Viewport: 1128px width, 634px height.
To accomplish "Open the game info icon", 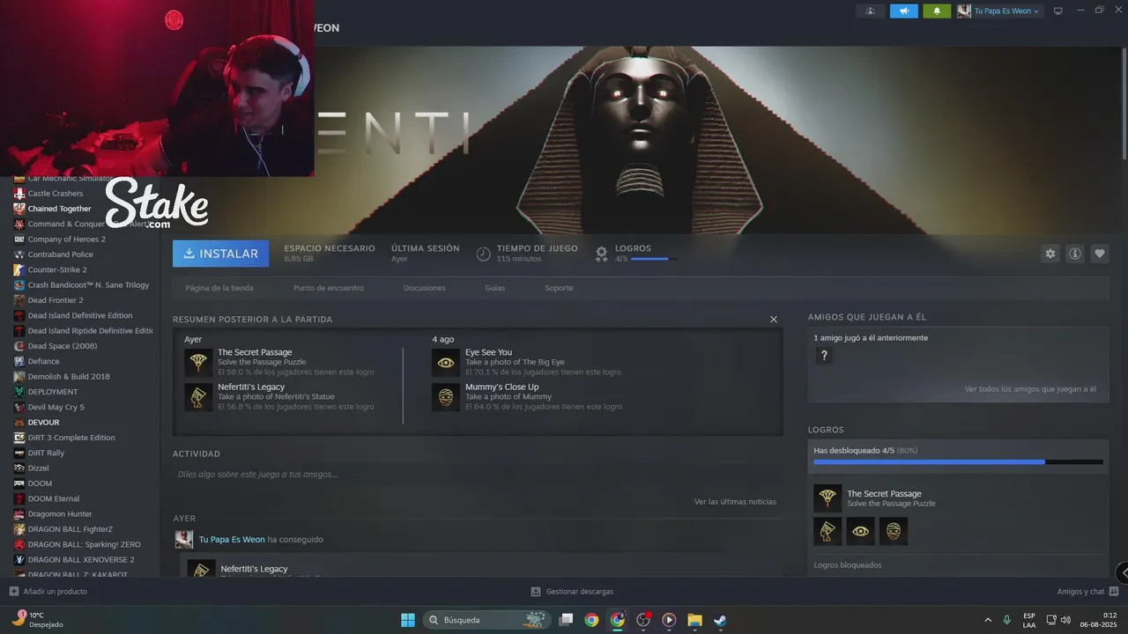I will coord(1075,254).
